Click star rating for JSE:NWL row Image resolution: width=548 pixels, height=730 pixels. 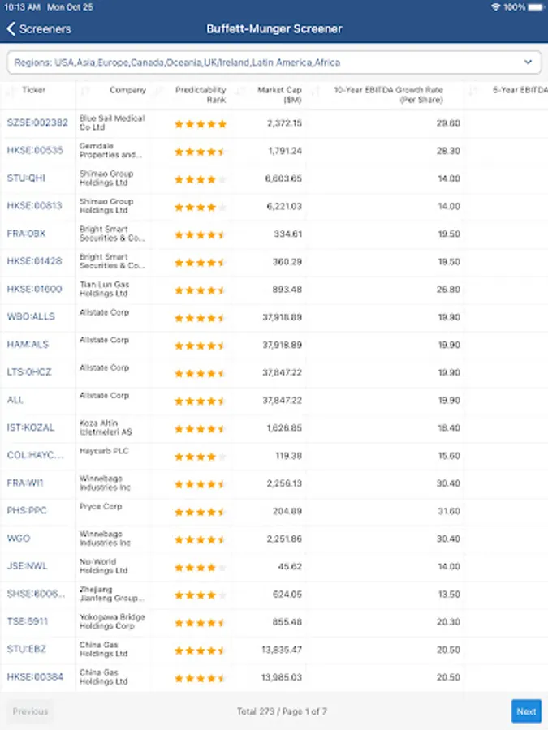tap(201, 568)
